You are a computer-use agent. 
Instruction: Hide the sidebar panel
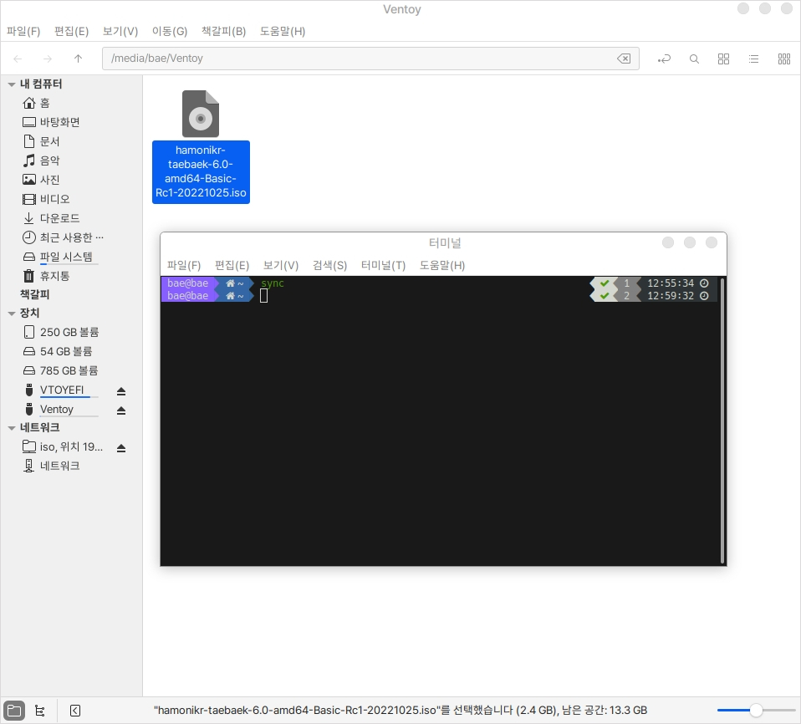(x=75, y=711)
